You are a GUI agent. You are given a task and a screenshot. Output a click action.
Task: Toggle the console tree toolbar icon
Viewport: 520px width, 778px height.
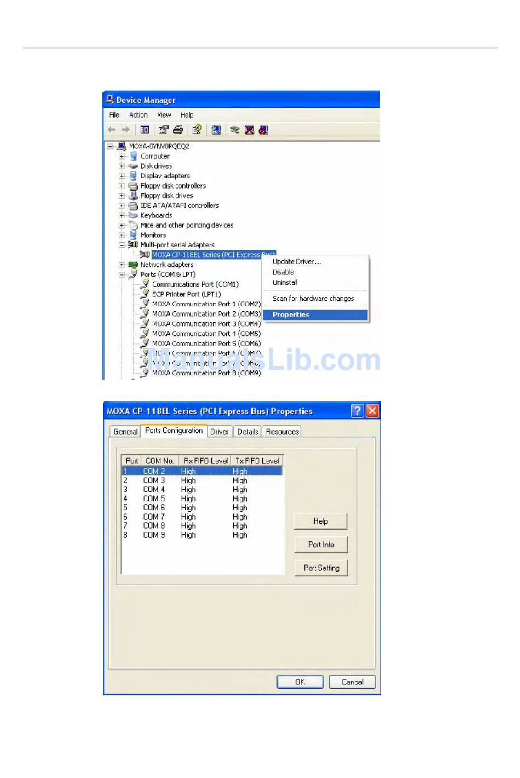coord(145,130)
